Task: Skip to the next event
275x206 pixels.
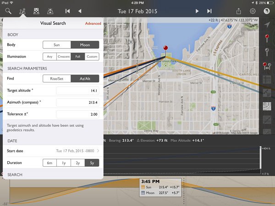Action: [209, 11]
